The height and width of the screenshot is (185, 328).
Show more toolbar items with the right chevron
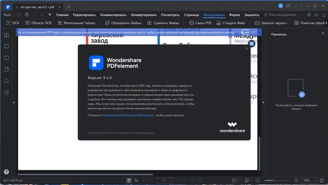[x=326, y=23]
